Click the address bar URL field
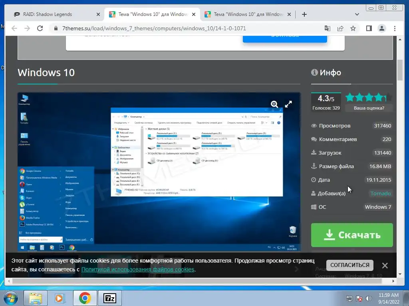The height and width of the screenshot is (306, 409). [154, 28]
